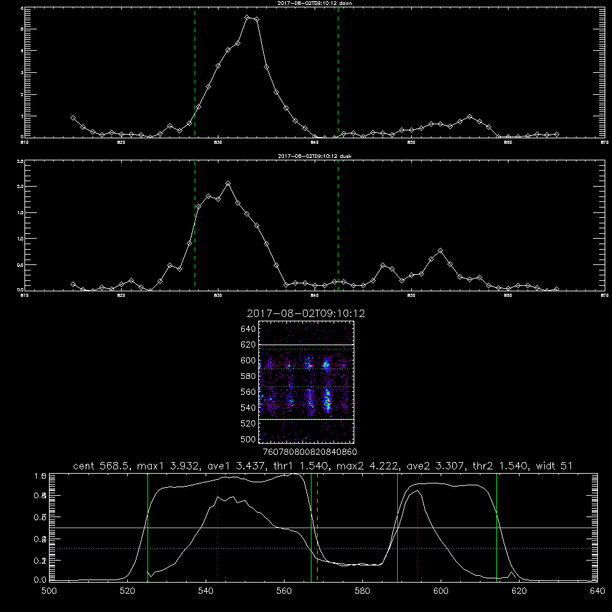Click the secondary dusk peak marker near 853
The image size is (612, 612).
[441, 250]
